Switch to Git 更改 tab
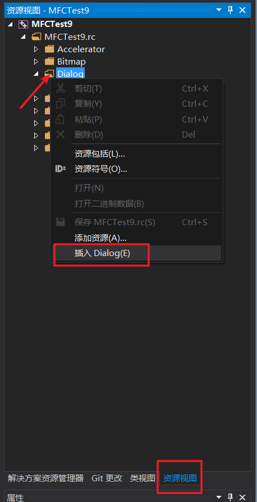The height and width of the screenshot is (502, 257). 107,478
